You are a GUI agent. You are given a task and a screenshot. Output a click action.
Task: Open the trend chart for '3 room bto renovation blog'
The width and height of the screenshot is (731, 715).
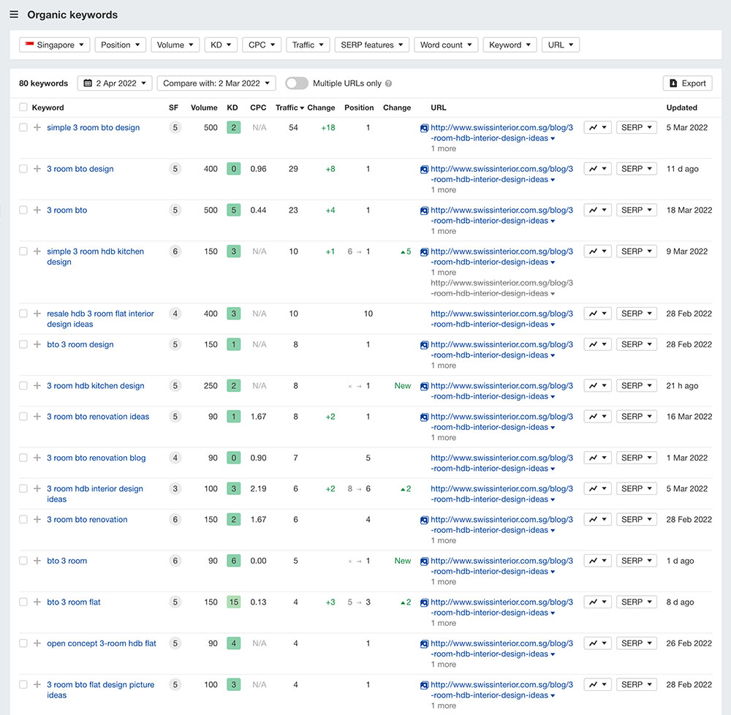coord(597,458)
